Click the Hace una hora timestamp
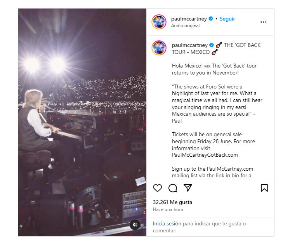The image size is (290, 244). (168, 209)
